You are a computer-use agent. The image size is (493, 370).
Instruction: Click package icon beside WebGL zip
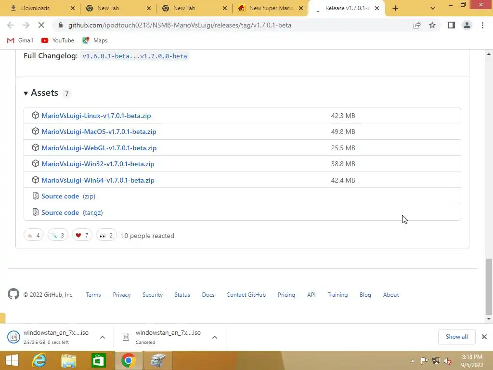point(36,147)
